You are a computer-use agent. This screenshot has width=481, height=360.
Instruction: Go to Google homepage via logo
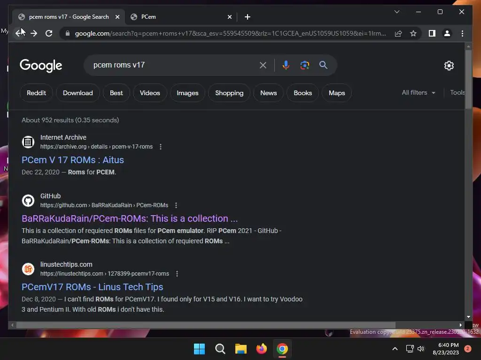click(41, 66)
